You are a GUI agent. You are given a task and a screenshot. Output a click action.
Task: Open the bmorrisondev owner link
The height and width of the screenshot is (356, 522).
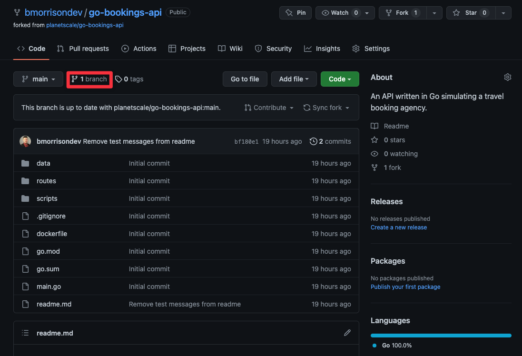coord(53,13)
